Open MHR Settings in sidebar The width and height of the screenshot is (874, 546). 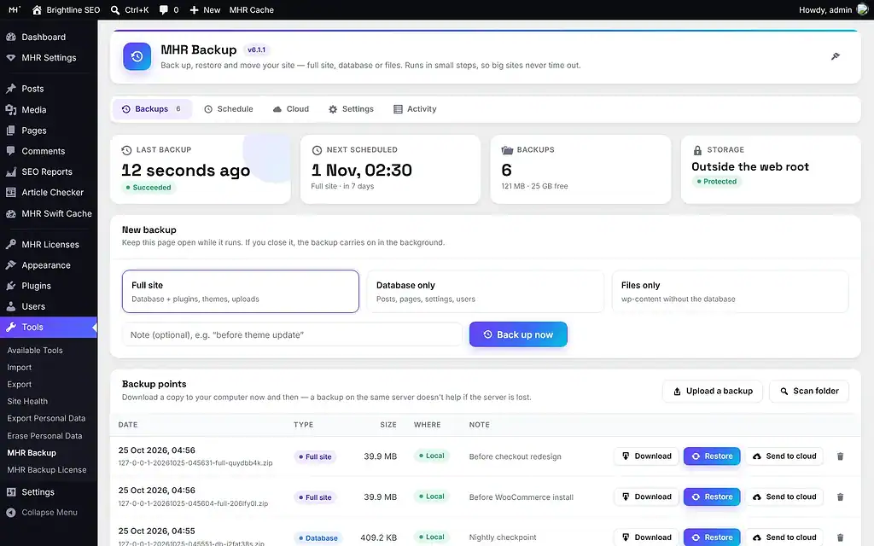49,57
